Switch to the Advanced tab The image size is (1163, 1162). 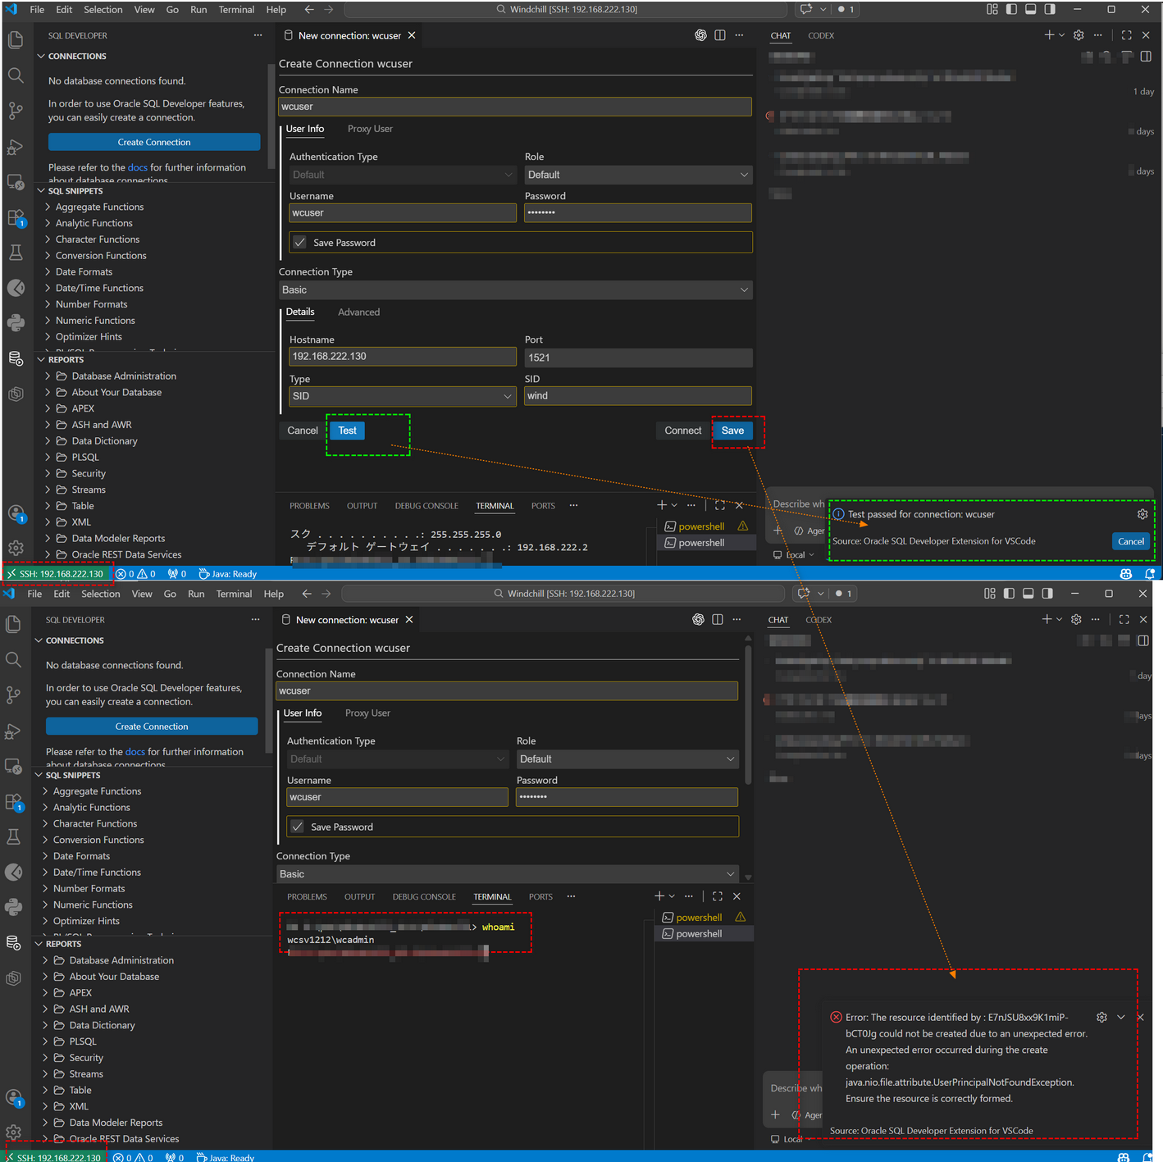pos(358,312)
